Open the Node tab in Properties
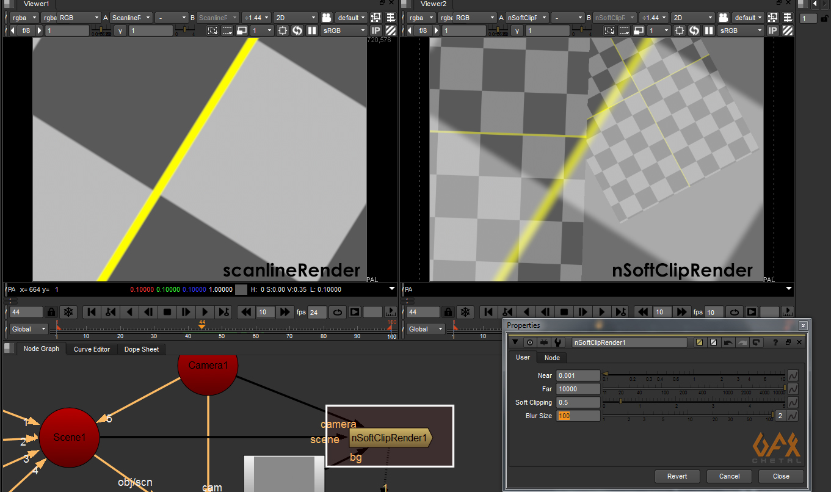 tap(552, 358)
